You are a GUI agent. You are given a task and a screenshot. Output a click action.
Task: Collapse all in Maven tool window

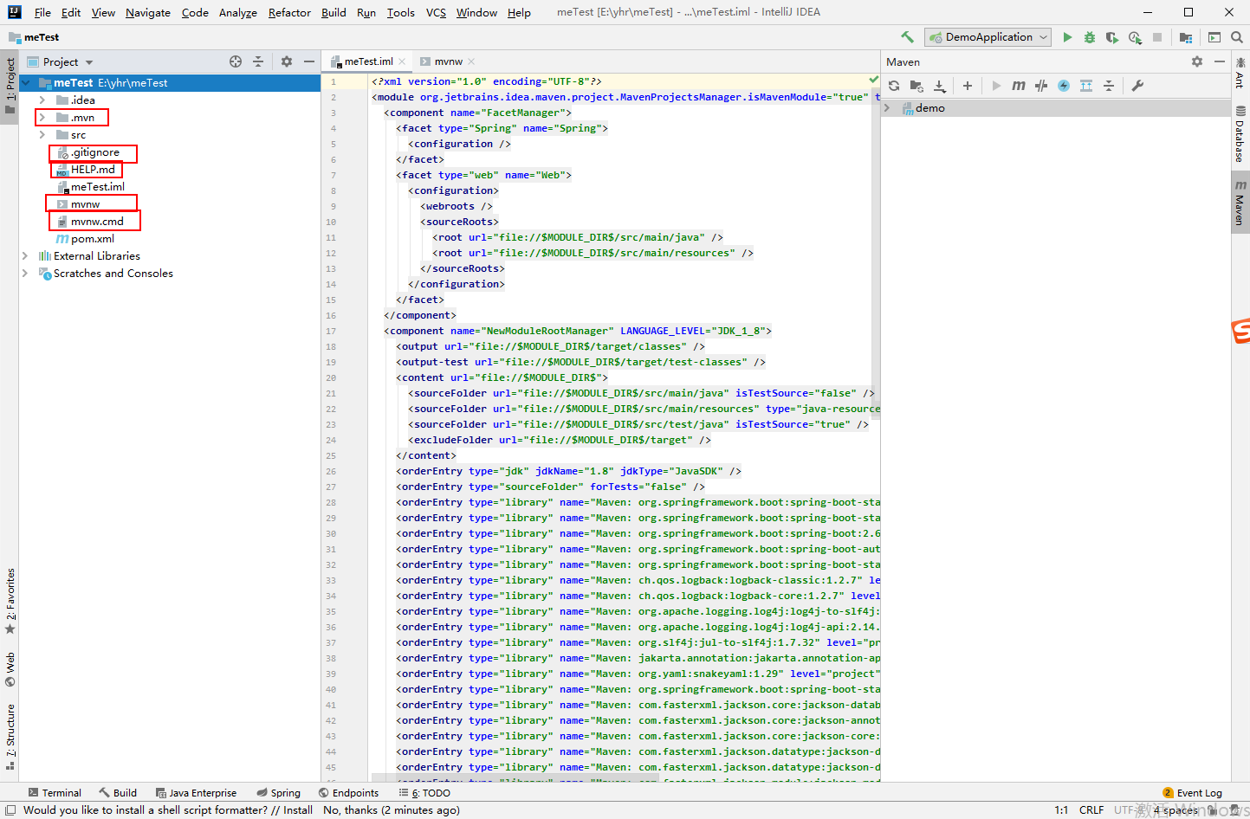point(1109,86)
